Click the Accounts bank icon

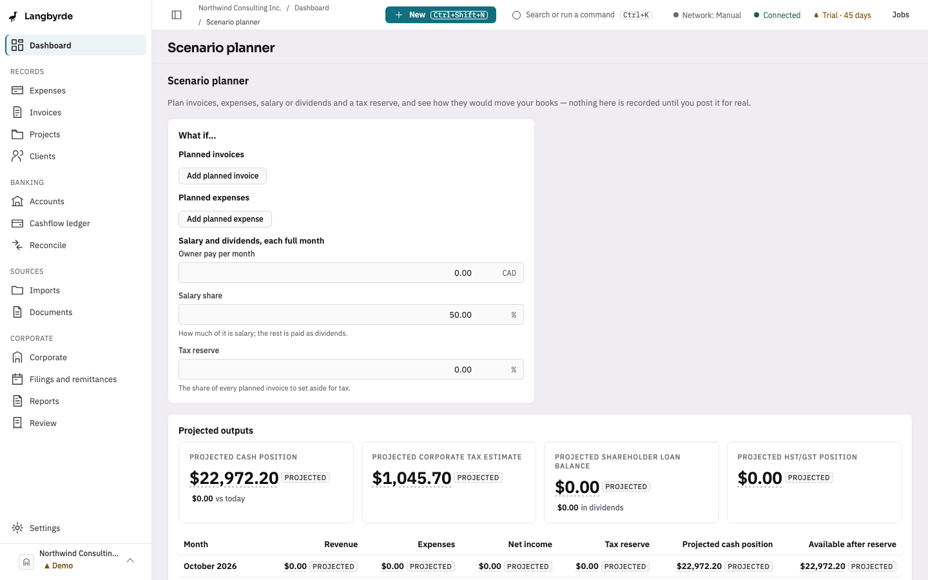click(17, 201)
